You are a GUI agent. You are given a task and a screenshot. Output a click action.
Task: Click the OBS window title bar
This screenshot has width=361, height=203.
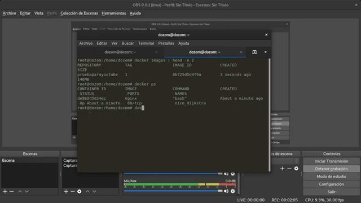coord(180,5)
